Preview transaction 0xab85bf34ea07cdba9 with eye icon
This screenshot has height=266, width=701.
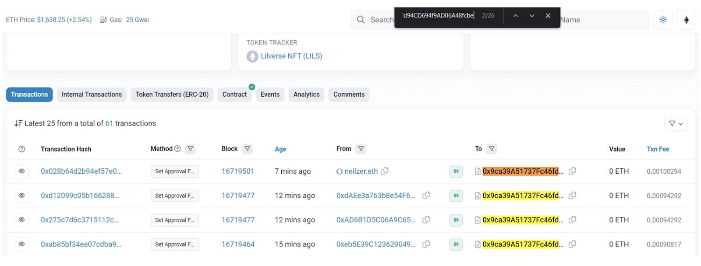(x=21, y=245)
